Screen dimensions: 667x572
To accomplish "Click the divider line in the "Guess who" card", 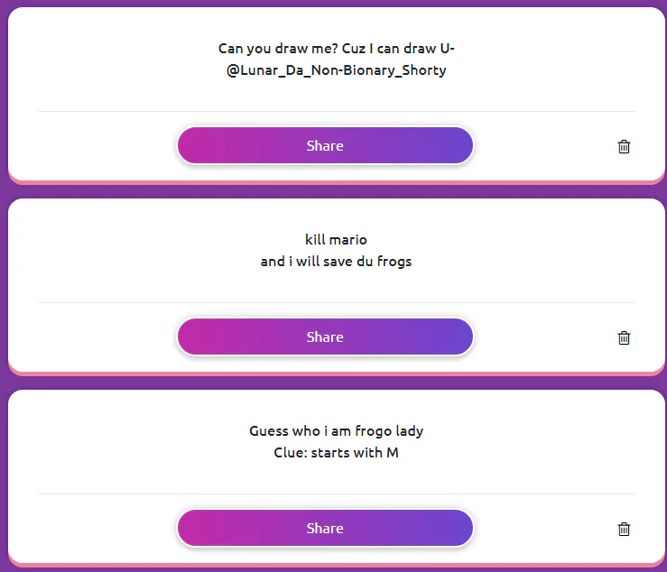I will tap(337, 494).
